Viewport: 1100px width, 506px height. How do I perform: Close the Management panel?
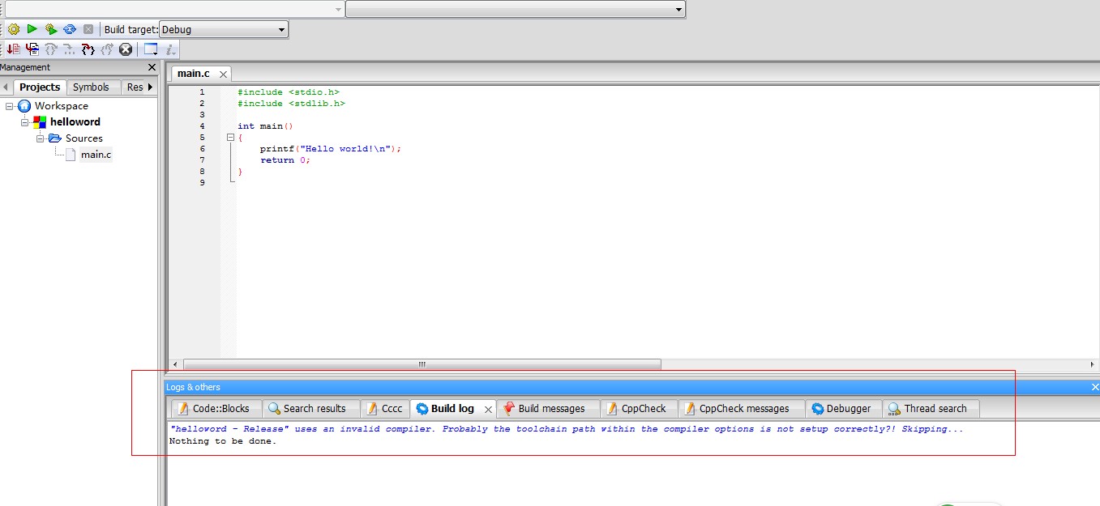[x=152, y=67]
